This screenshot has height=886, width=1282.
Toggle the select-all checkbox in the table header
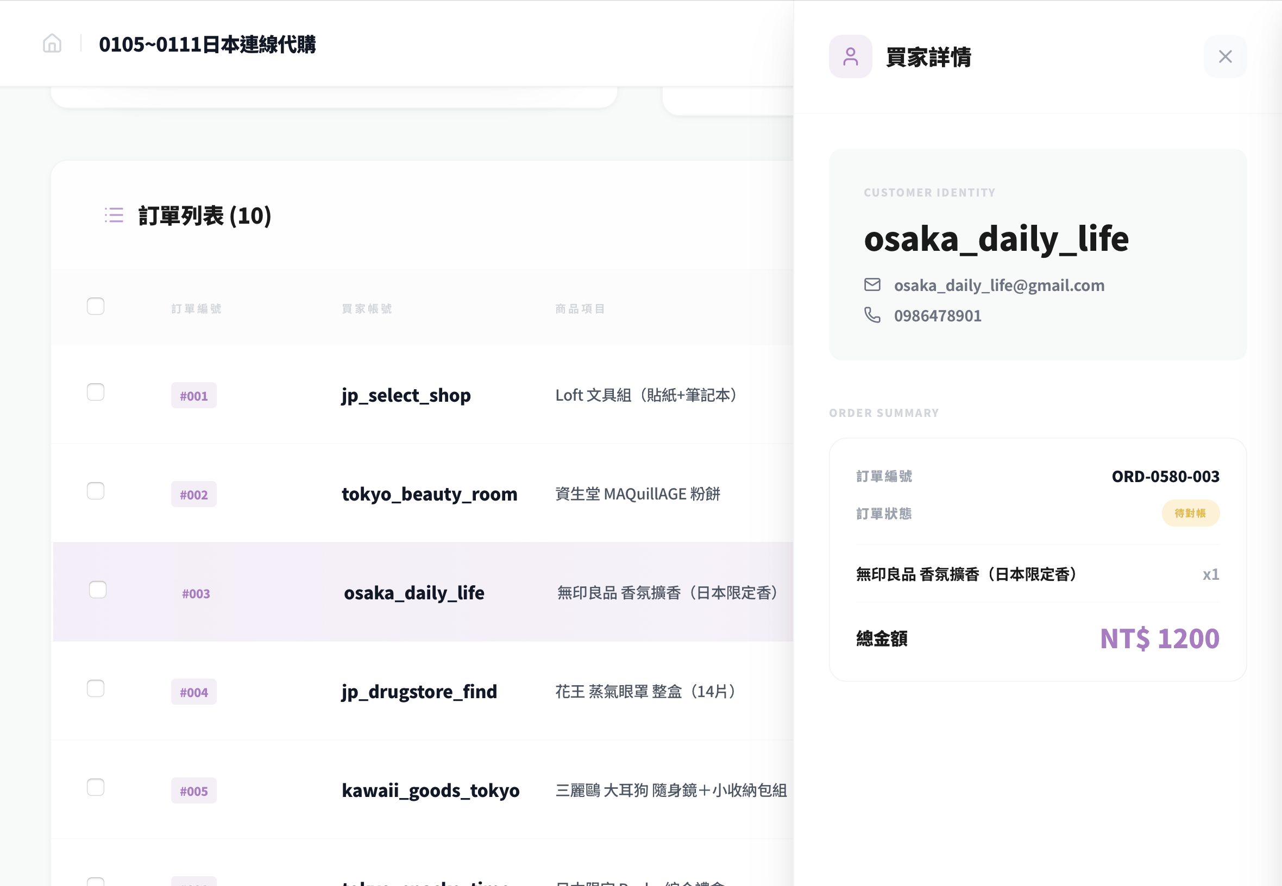point(96,306)
